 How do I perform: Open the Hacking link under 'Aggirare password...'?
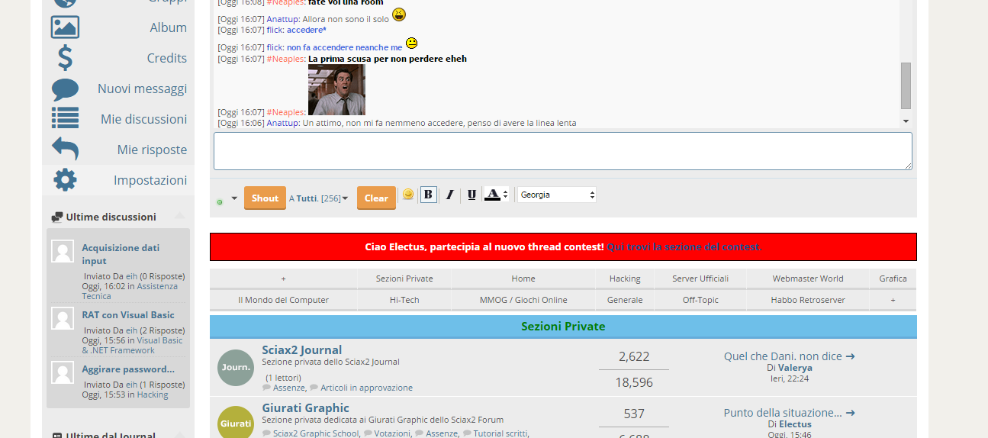coord(153,395)
